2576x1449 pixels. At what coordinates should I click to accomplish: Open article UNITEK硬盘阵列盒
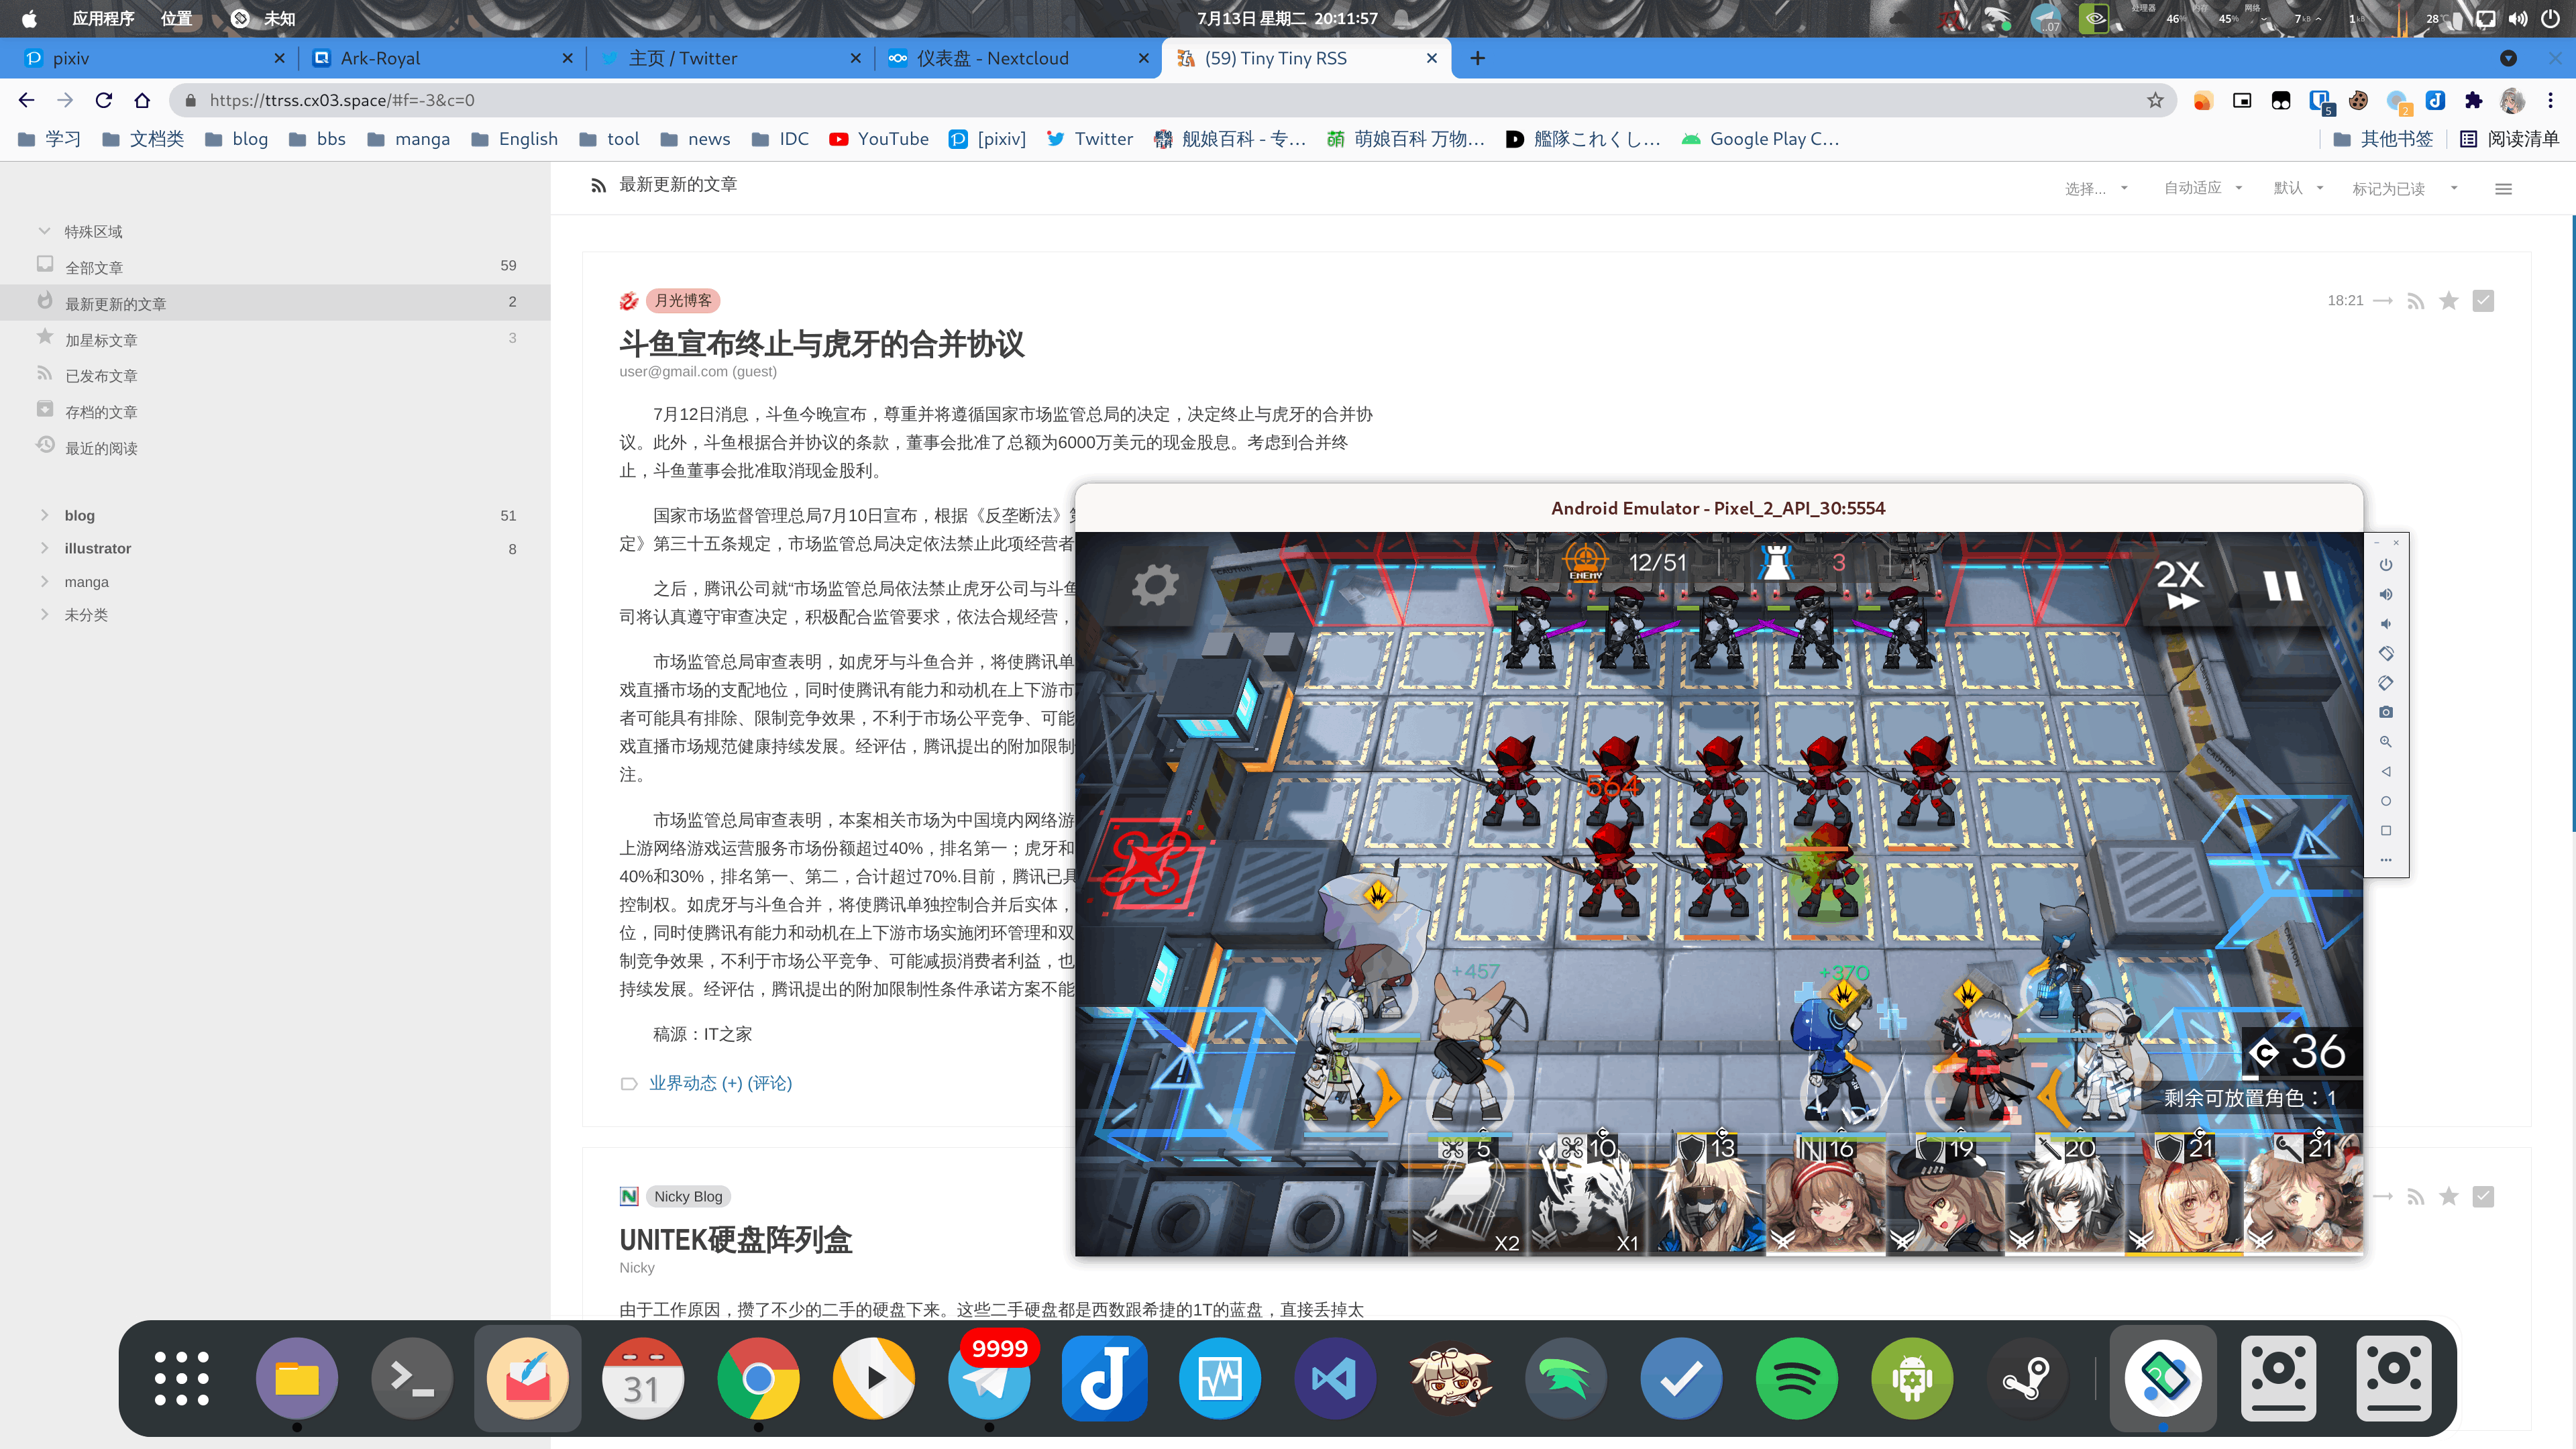[736, 1240]
